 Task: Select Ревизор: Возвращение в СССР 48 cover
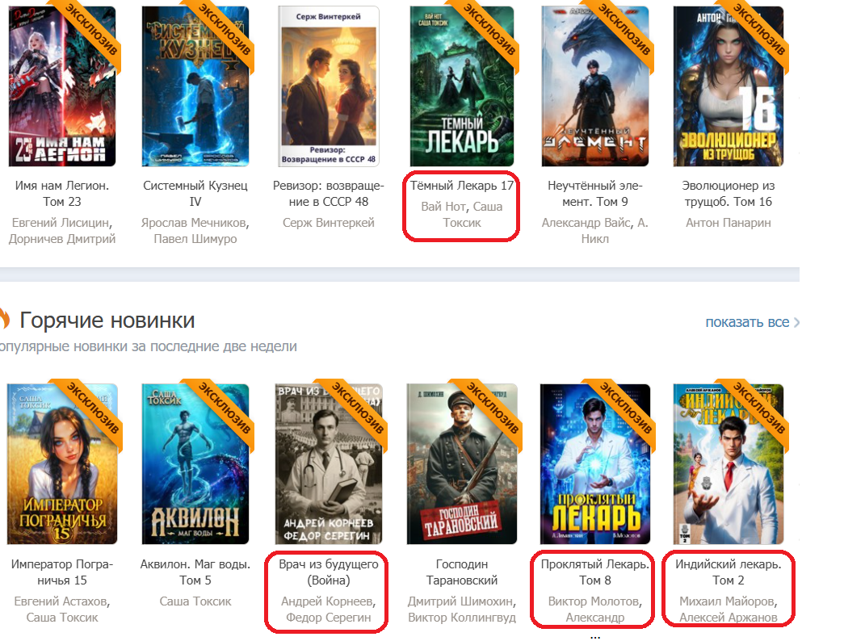[x=328, y=86]
